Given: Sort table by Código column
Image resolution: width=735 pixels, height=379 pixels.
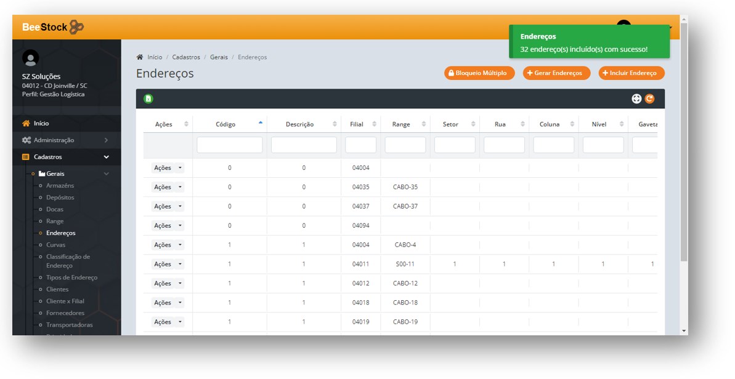Looking at the screenshot, I should tap(225, 124).
